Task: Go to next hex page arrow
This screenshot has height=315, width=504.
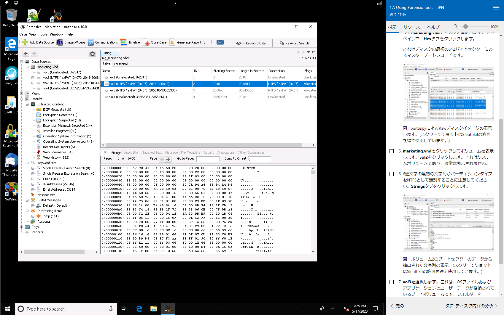Action: (x=168, y=159)
